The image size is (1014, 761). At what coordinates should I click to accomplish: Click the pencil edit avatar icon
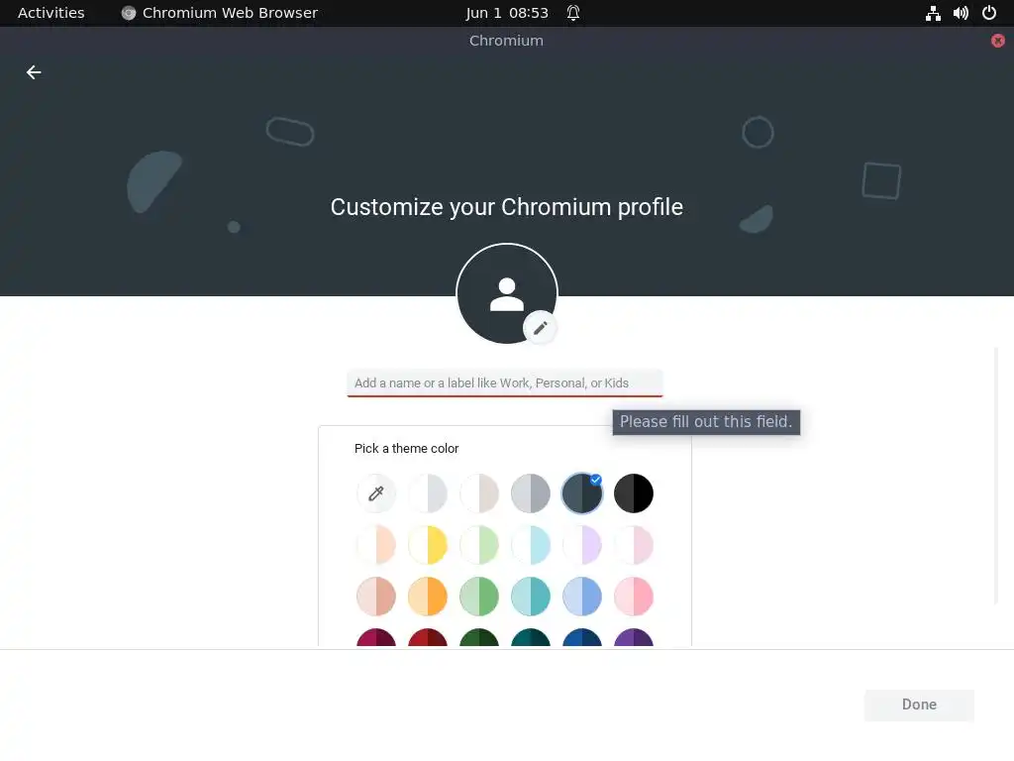540,328
